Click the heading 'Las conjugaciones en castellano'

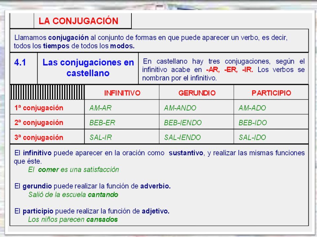pyautogui.click(x=88, y=68)
